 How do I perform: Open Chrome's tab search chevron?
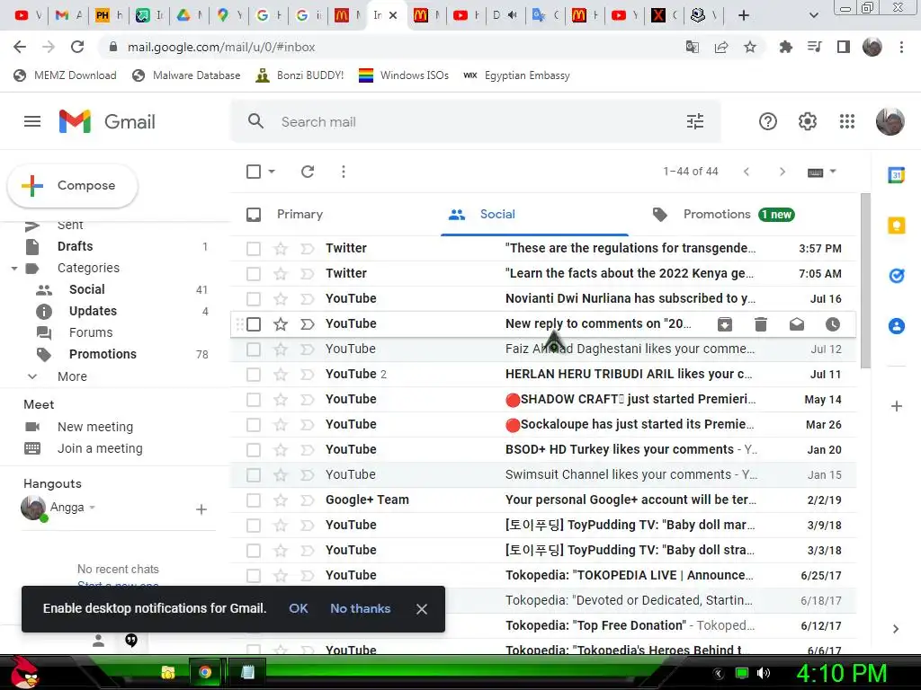click(x=813, y=15)
